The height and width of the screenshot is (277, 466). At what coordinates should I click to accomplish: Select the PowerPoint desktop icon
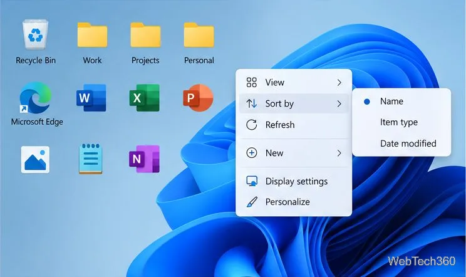click(198, 98)
